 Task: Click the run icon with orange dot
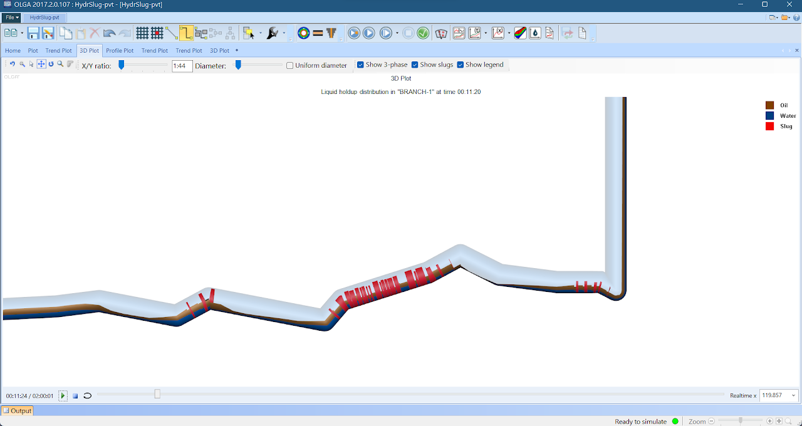[354, 33]
